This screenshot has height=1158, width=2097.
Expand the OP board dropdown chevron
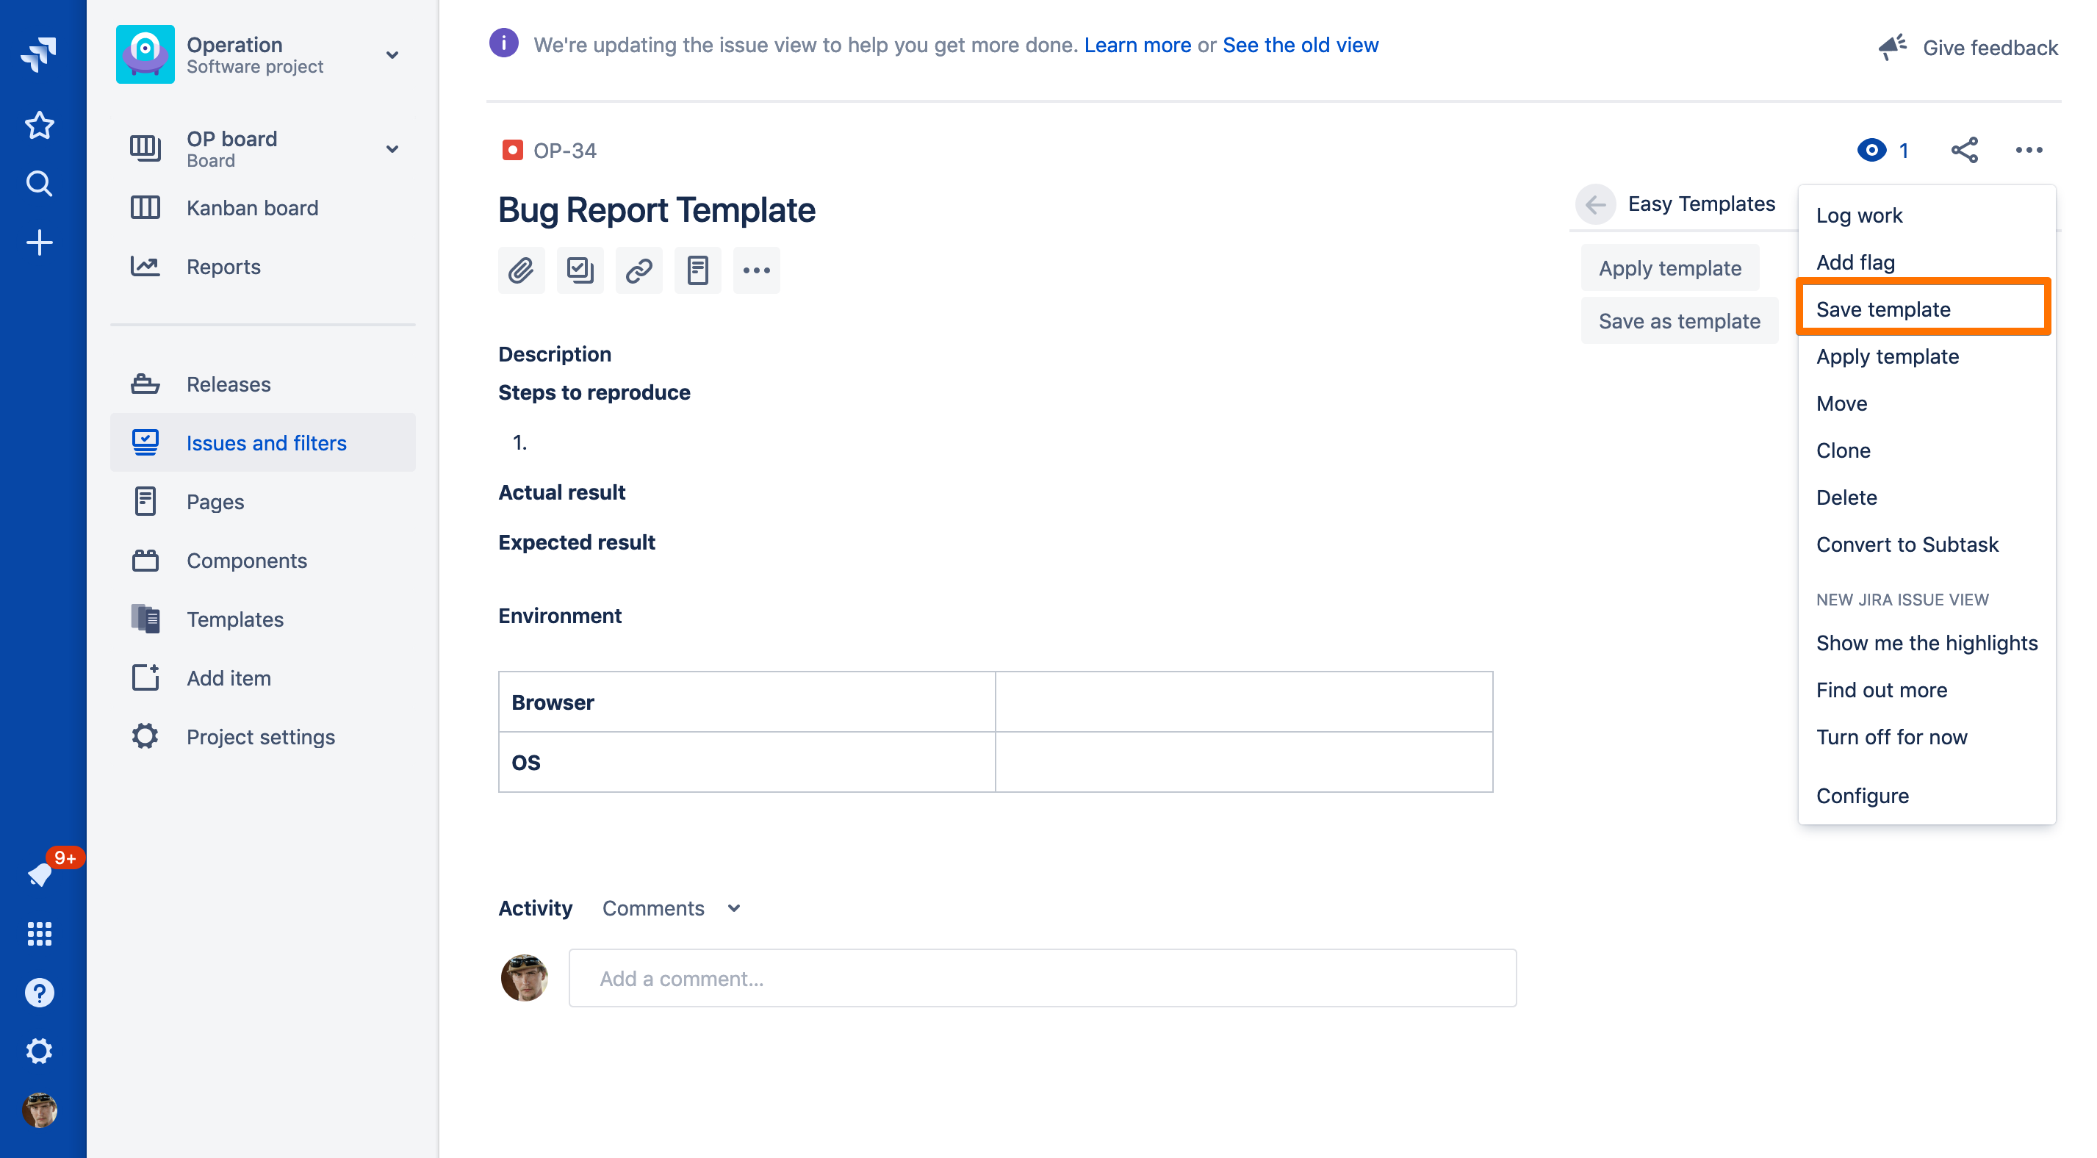coord(392,149)
